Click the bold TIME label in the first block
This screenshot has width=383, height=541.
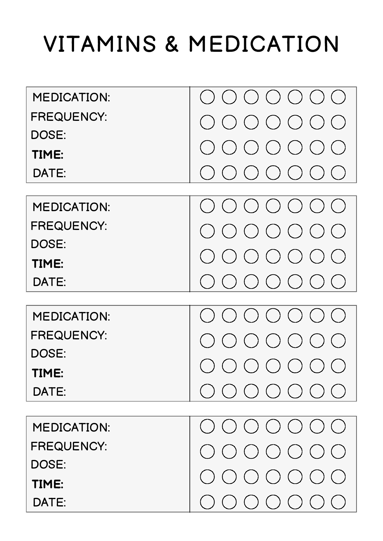[x=48, y=155]
